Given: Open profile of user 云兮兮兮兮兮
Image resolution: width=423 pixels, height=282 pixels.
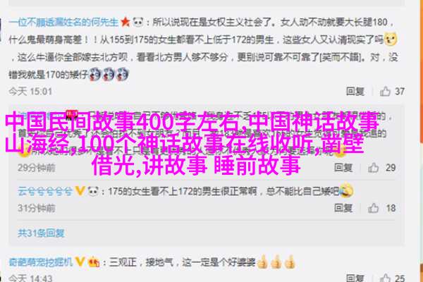Looking at the screenshot, I should [45, 191].
